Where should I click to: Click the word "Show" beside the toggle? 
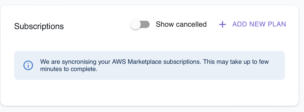click(165, 24)
